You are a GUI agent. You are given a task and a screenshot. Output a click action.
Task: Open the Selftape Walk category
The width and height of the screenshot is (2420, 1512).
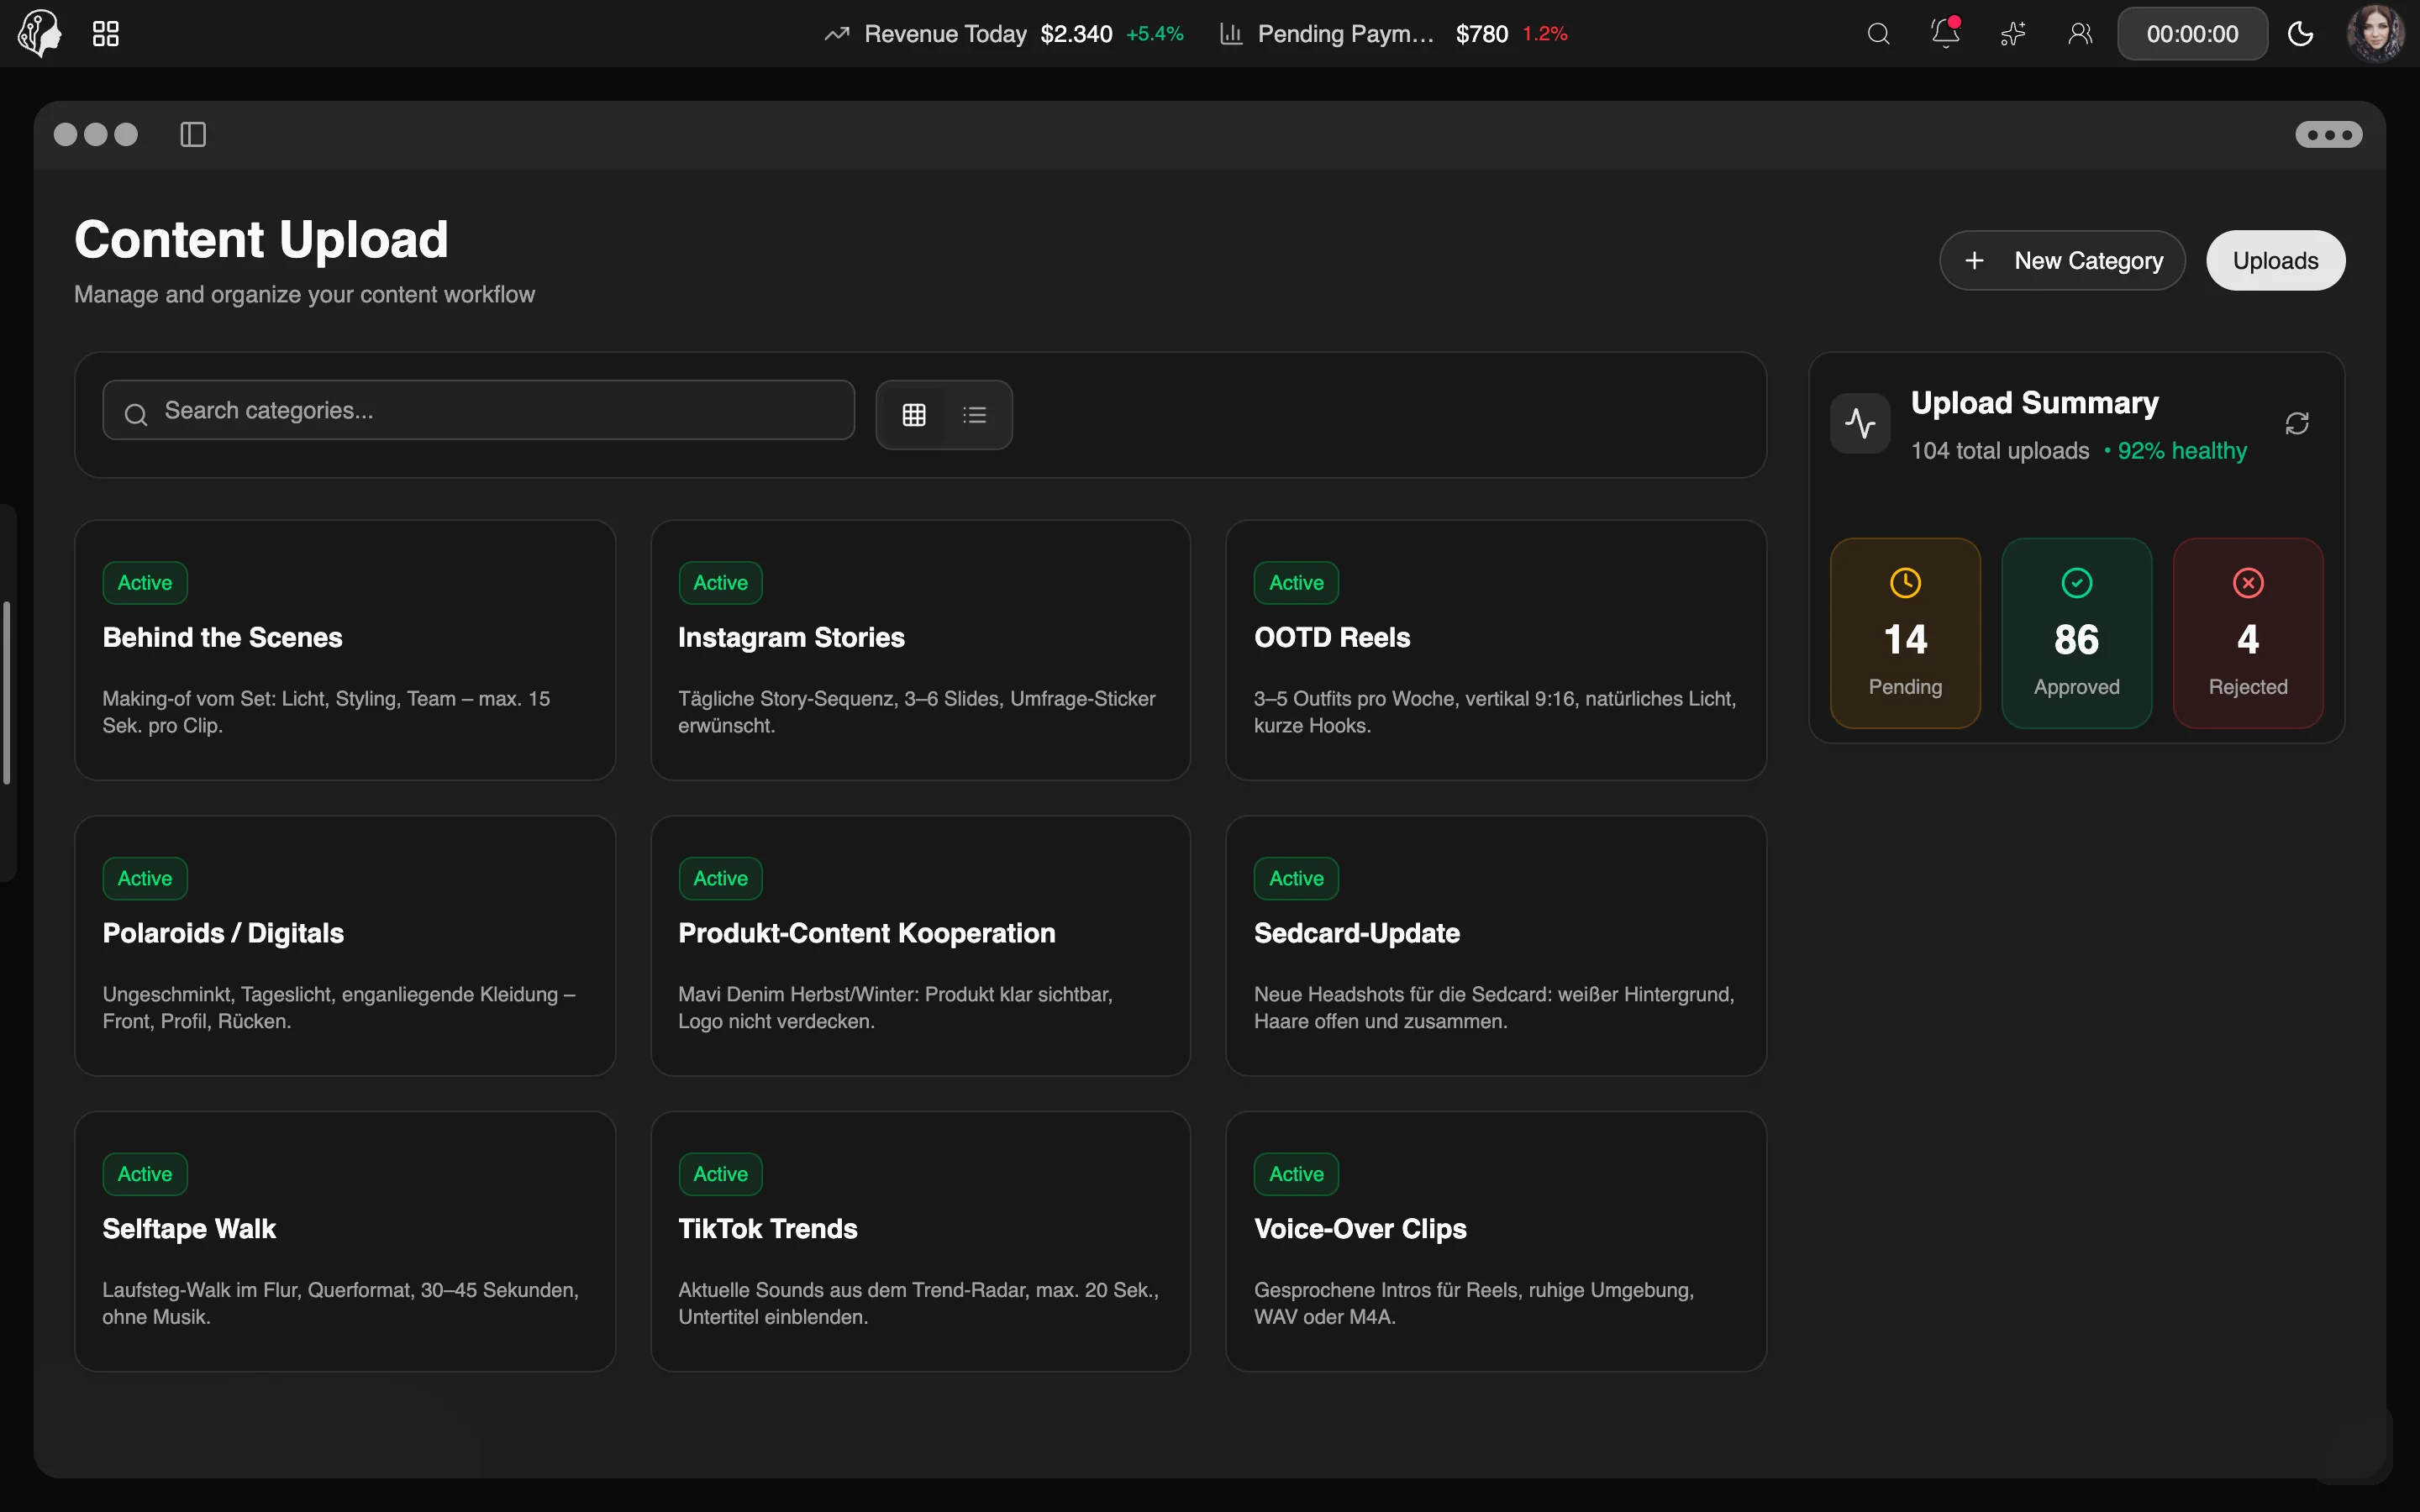pyautogui.click(x=345, y=1241)
